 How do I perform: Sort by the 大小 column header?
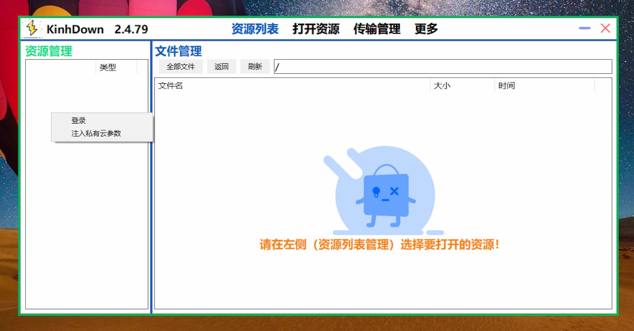tap(462, 86)
